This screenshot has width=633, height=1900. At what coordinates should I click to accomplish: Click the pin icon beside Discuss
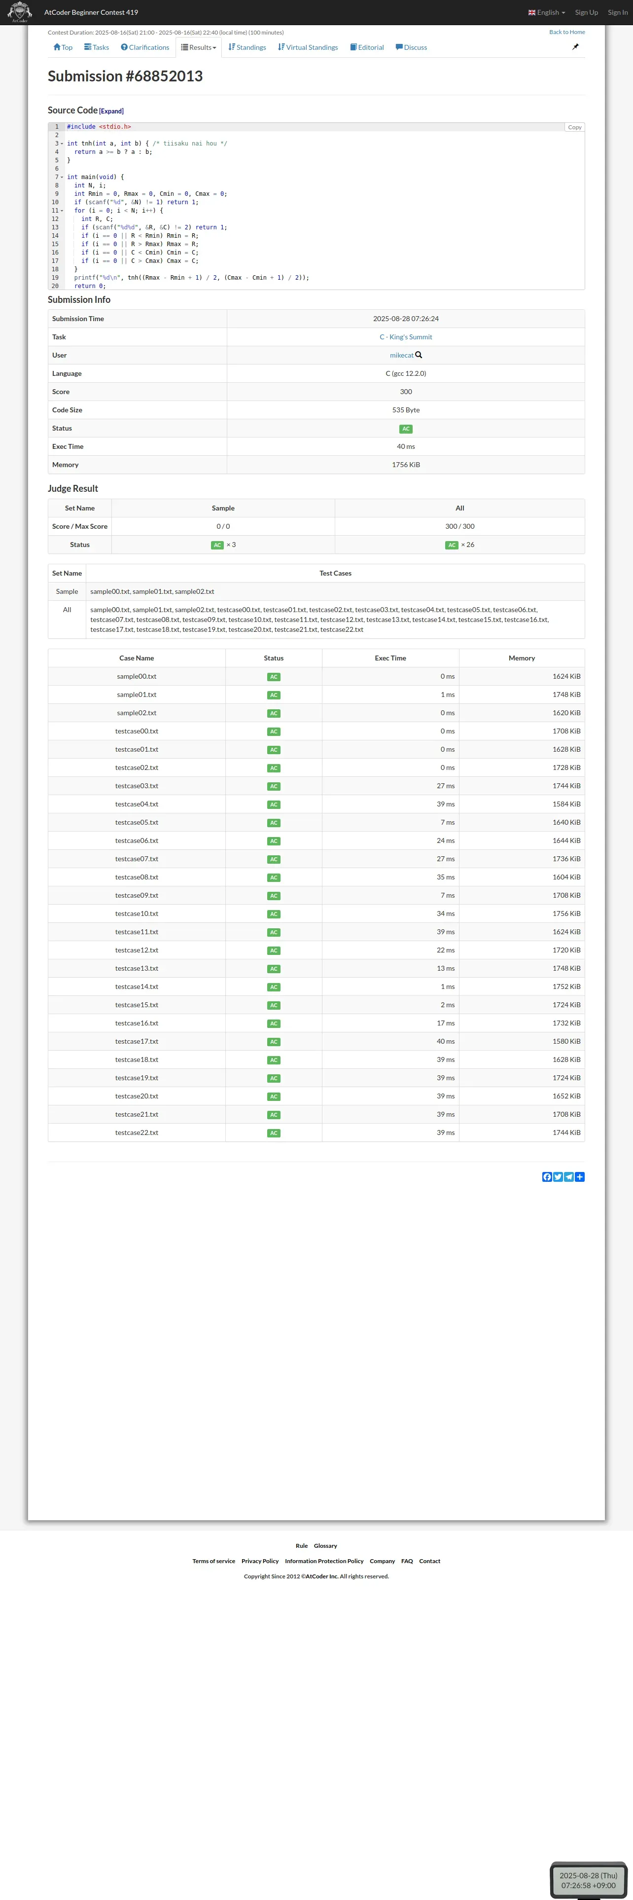575,46
